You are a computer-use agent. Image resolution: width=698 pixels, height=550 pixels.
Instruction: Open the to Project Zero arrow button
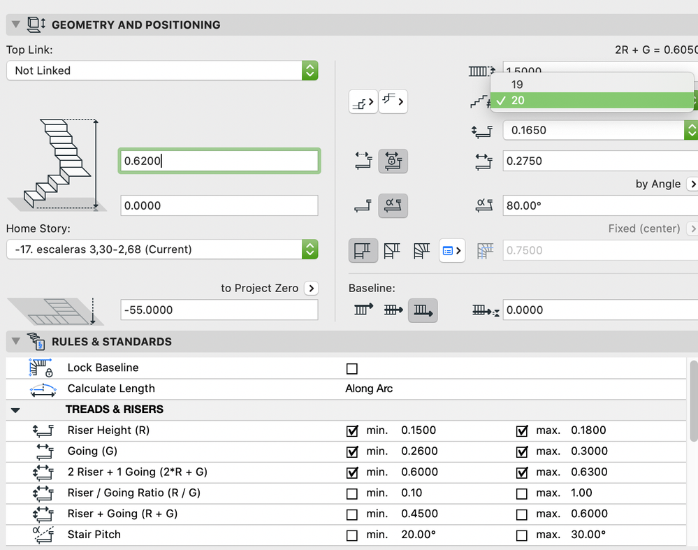point(312,288)
